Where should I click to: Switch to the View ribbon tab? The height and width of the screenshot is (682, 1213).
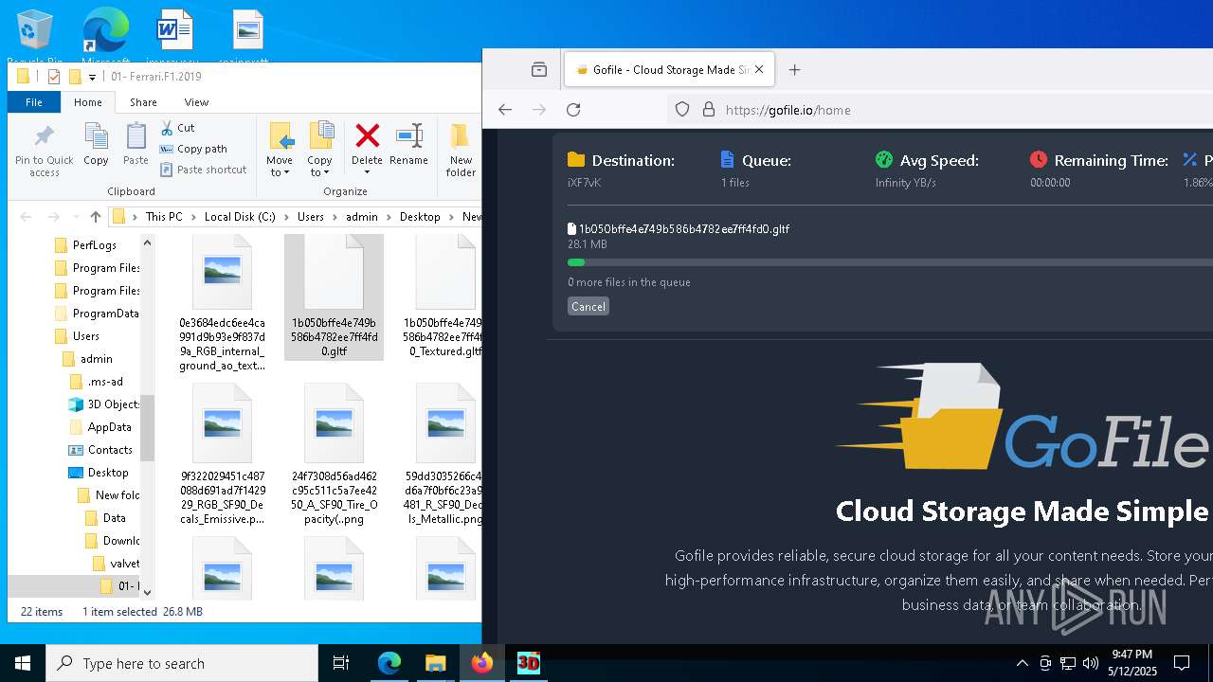(x=196, y=102)
